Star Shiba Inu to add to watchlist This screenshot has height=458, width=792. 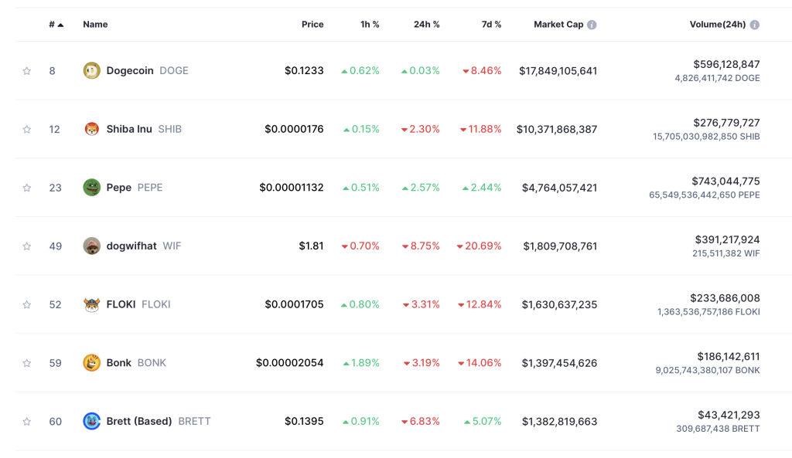point(27,130)
